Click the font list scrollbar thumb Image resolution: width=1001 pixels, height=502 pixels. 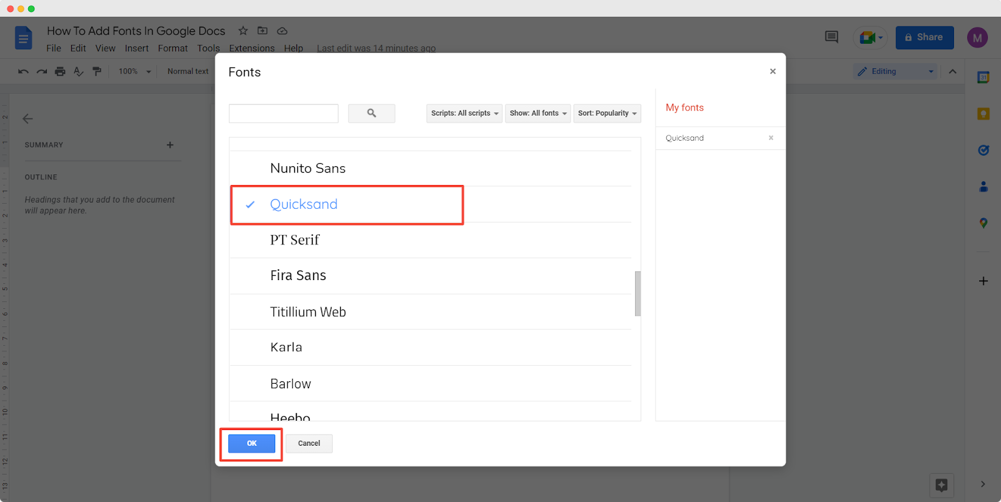638,294
